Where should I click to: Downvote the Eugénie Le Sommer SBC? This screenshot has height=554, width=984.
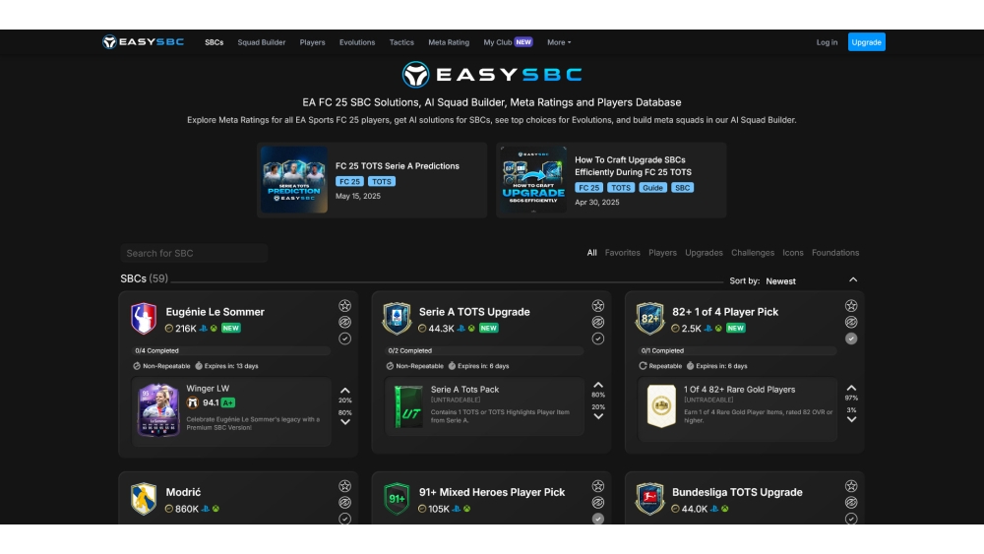[x=345, y=422]
